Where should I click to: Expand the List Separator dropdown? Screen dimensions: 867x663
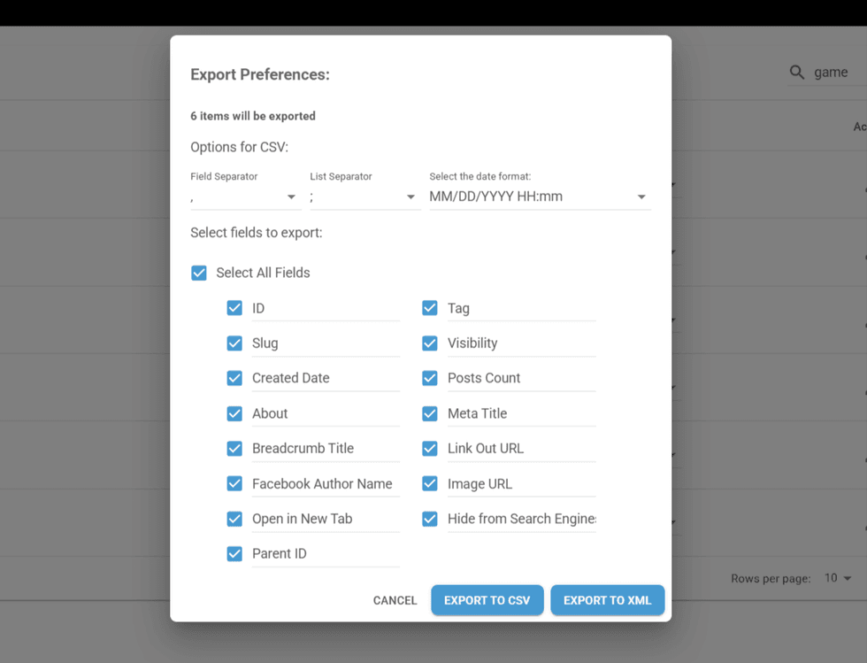[364, 197]
